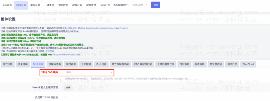Open 流媒体增强 sub-tab
The width and height of the screenshot is (270, 101).
pyautogui.click(x=55, y=64)
